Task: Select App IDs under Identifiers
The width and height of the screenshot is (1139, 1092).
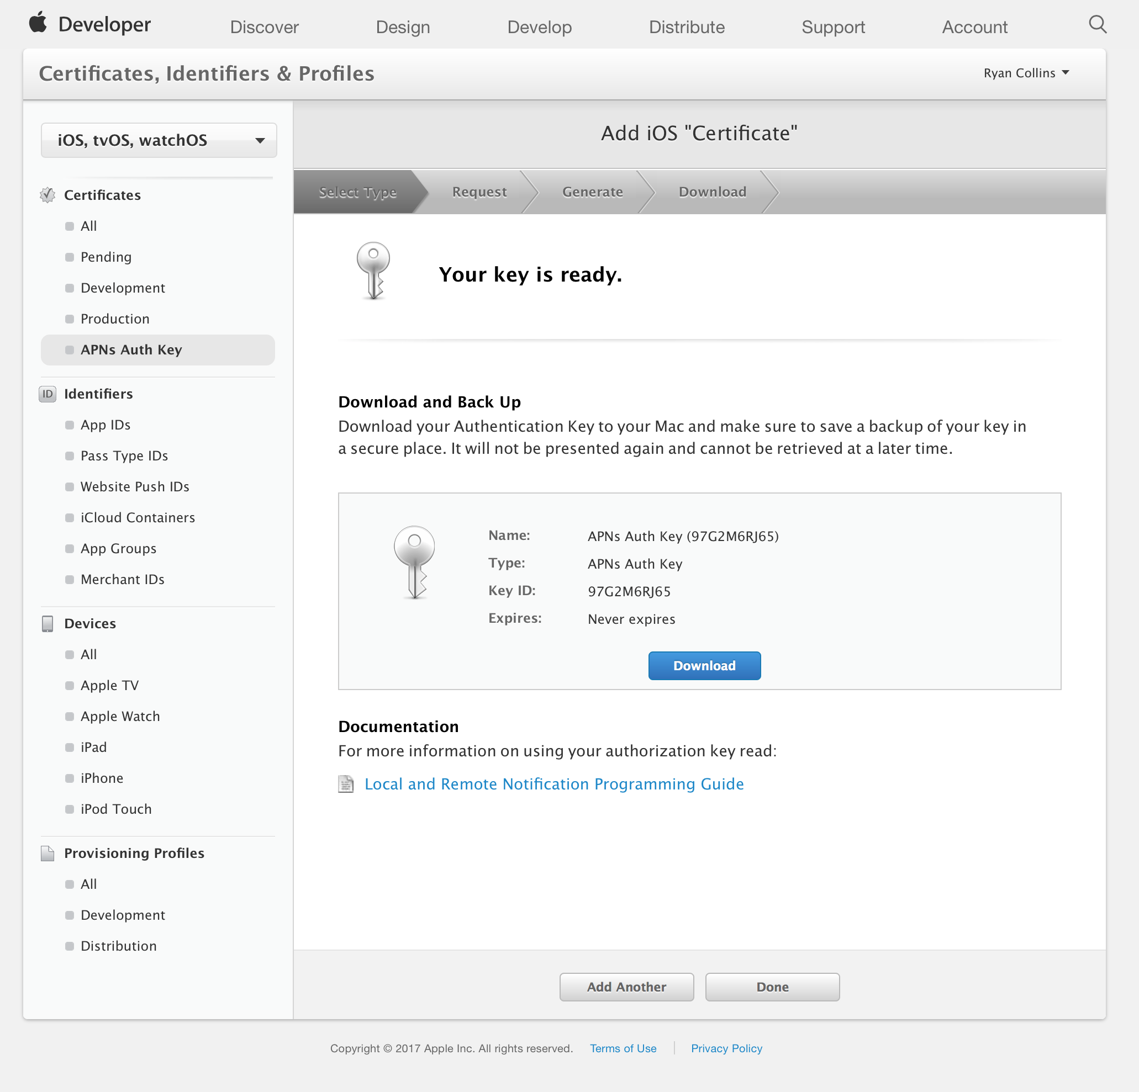Action: click(x=106, y=425)
